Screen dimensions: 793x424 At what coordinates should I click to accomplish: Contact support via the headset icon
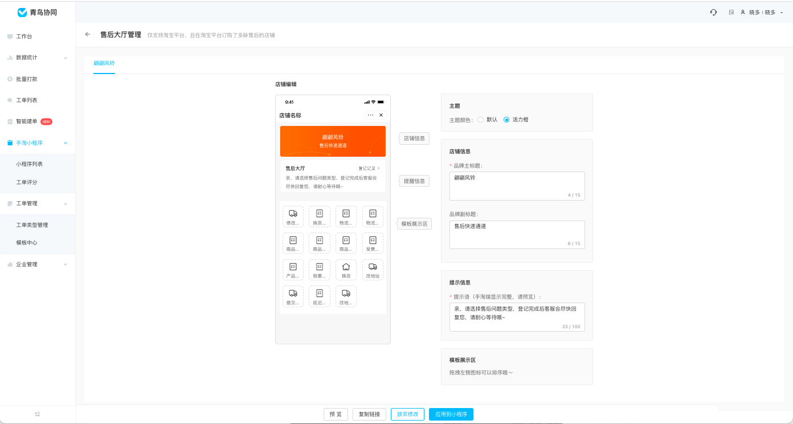pos(713,12)
